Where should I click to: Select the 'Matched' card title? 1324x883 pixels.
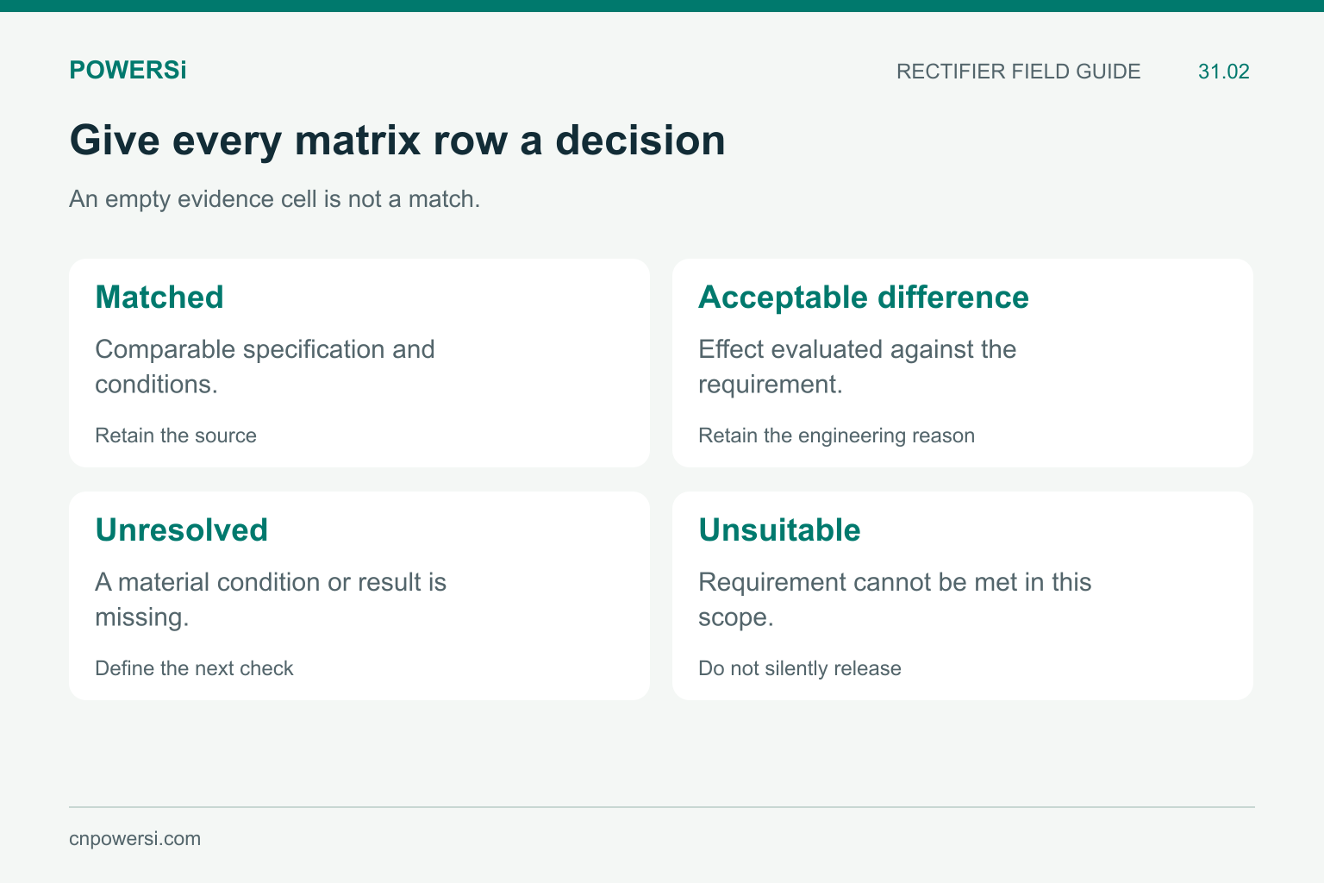[x=159, y=297]
